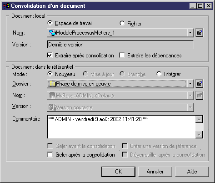Uncheck Extraire après consolidation

pos(50,56)
